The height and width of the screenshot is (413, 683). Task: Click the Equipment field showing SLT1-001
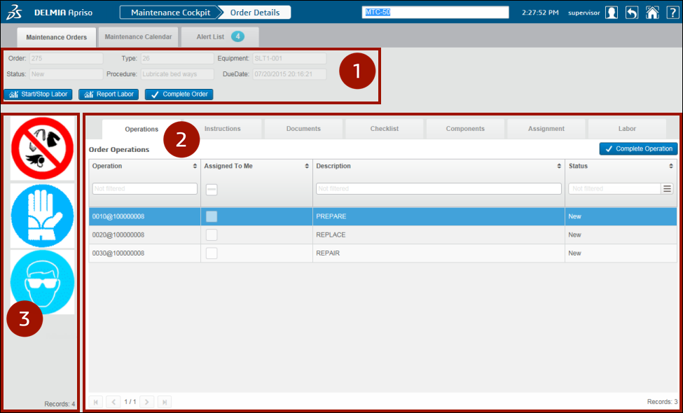click(x=289, y=59)
